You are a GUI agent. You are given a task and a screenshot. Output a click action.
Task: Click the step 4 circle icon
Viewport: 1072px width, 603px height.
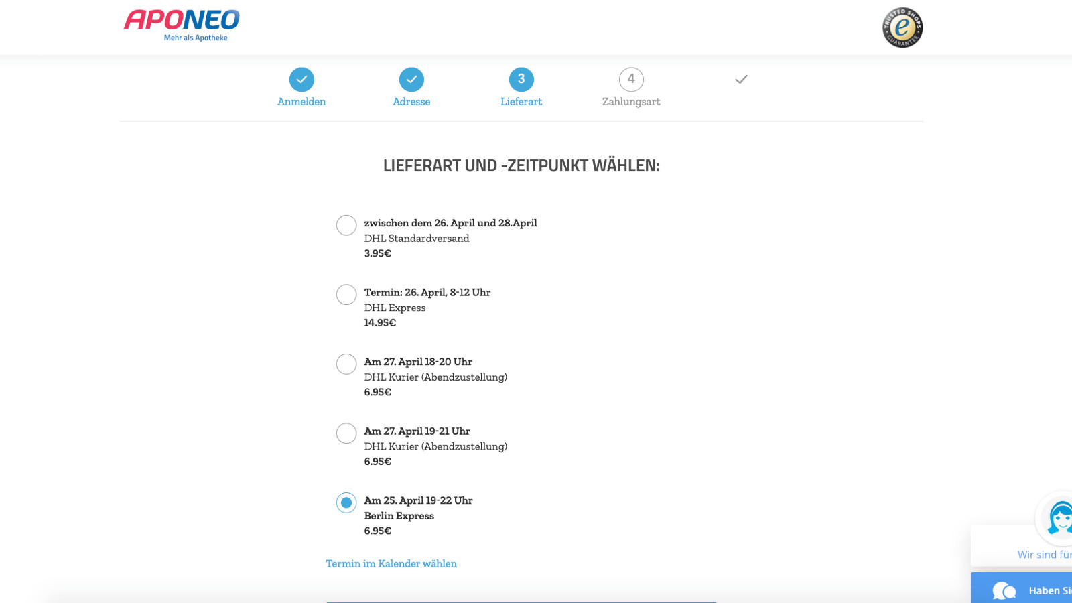click(631, 79)
